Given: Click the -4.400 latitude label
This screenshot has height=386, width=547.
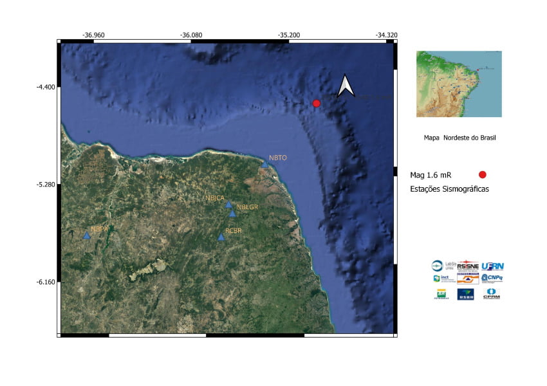Looking at the screenshot, I should (46, 87).
